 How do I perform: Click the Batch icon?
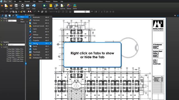[56, 6]
